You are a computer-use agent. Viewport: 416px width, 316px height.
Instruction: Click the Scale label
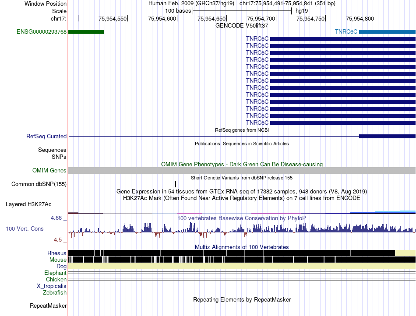59,11
